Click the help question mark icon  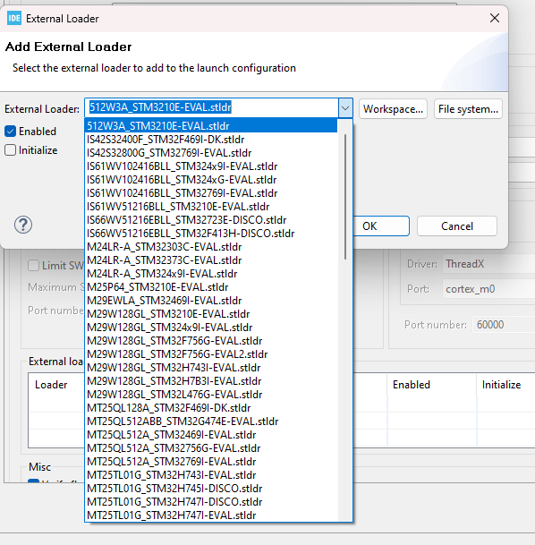click(x=23, y=225)
